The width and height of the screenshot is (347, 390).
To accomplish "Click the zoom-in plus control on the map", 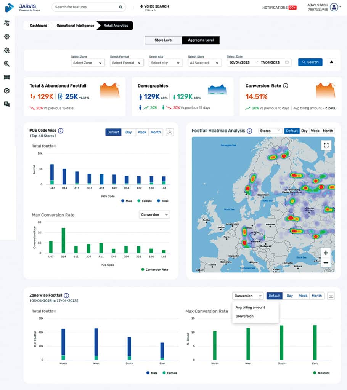I will [326, 253].
